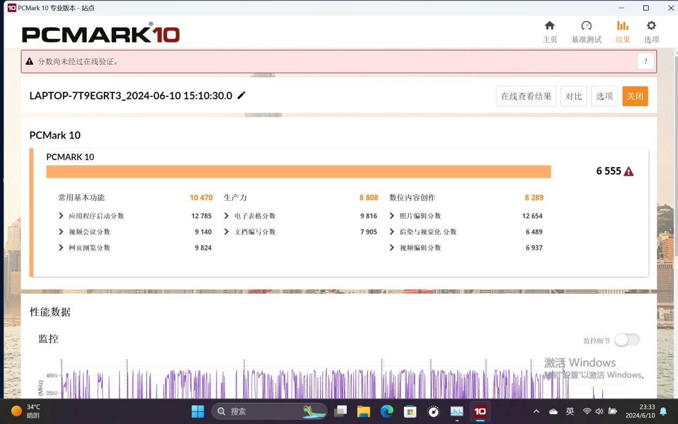Open Microsoft Store from the taskbar

[x=410, y=411]
